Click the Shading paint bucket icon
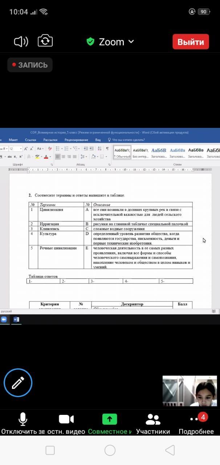The image size is (220, 465). coord(94,157)
